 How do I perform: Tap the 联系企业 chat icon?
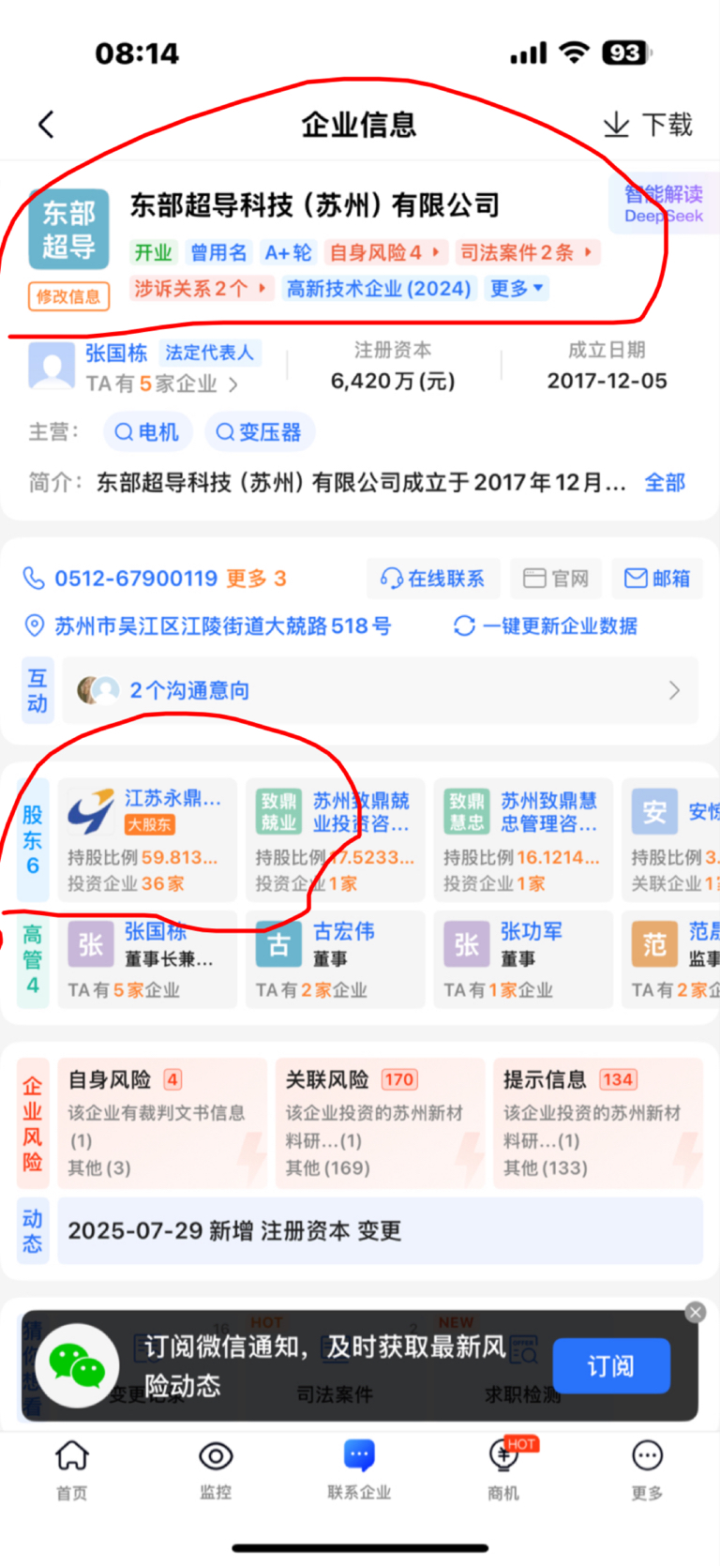point(359,1470)
